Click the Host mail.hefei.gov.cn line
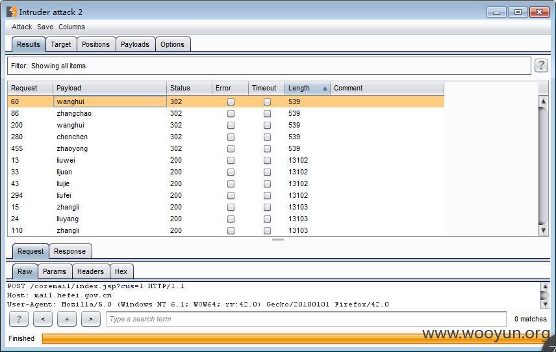This screenshot has height=352, width=556. [x=60, y=295]
